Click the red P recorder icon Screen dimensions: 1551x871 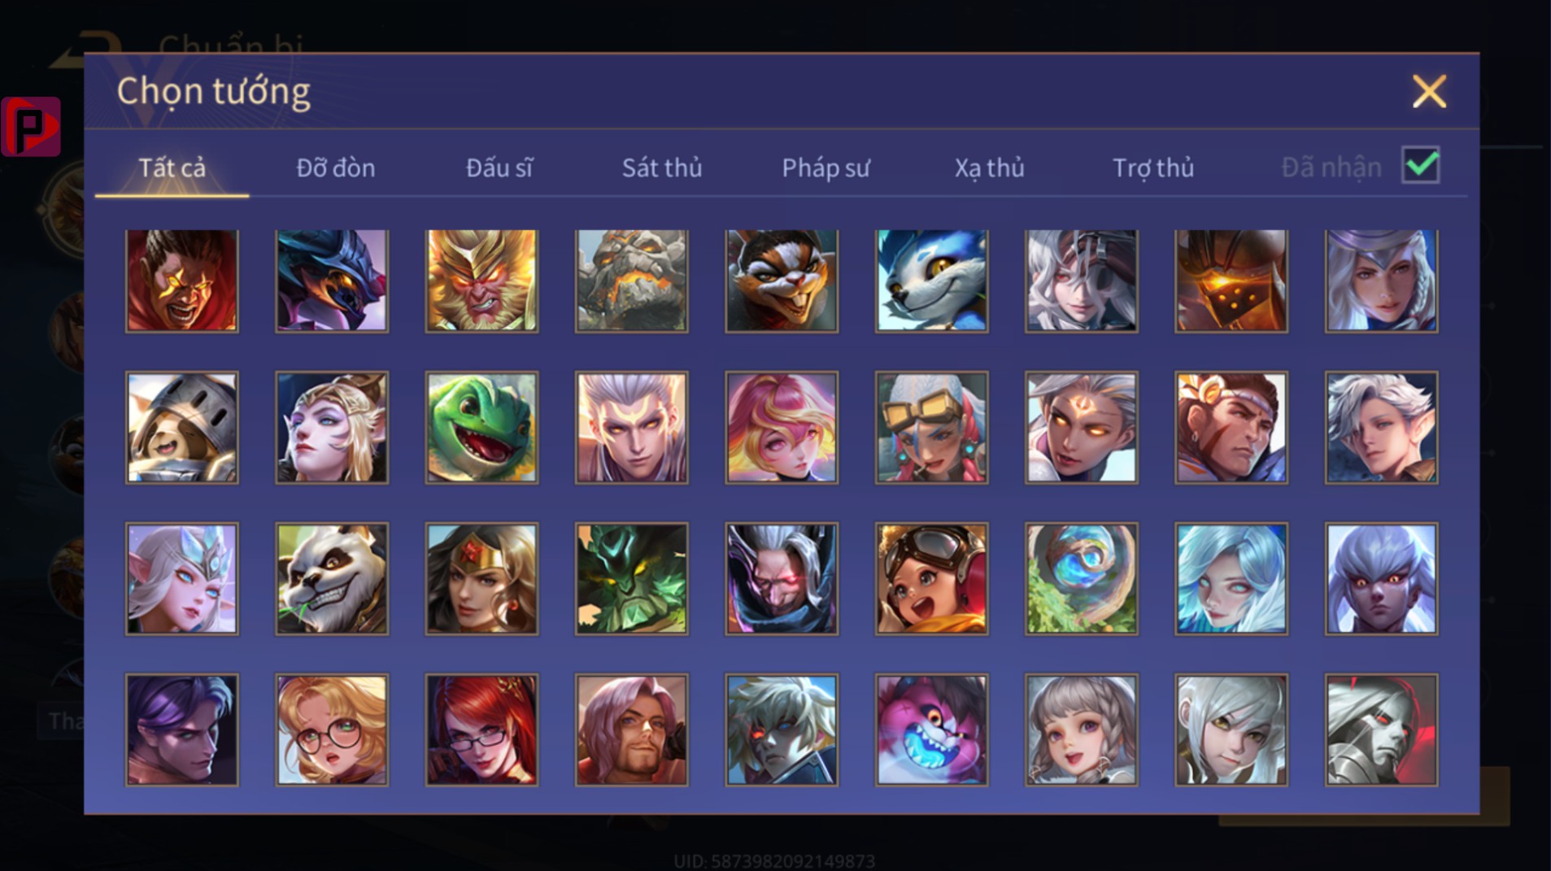point(31,126)
